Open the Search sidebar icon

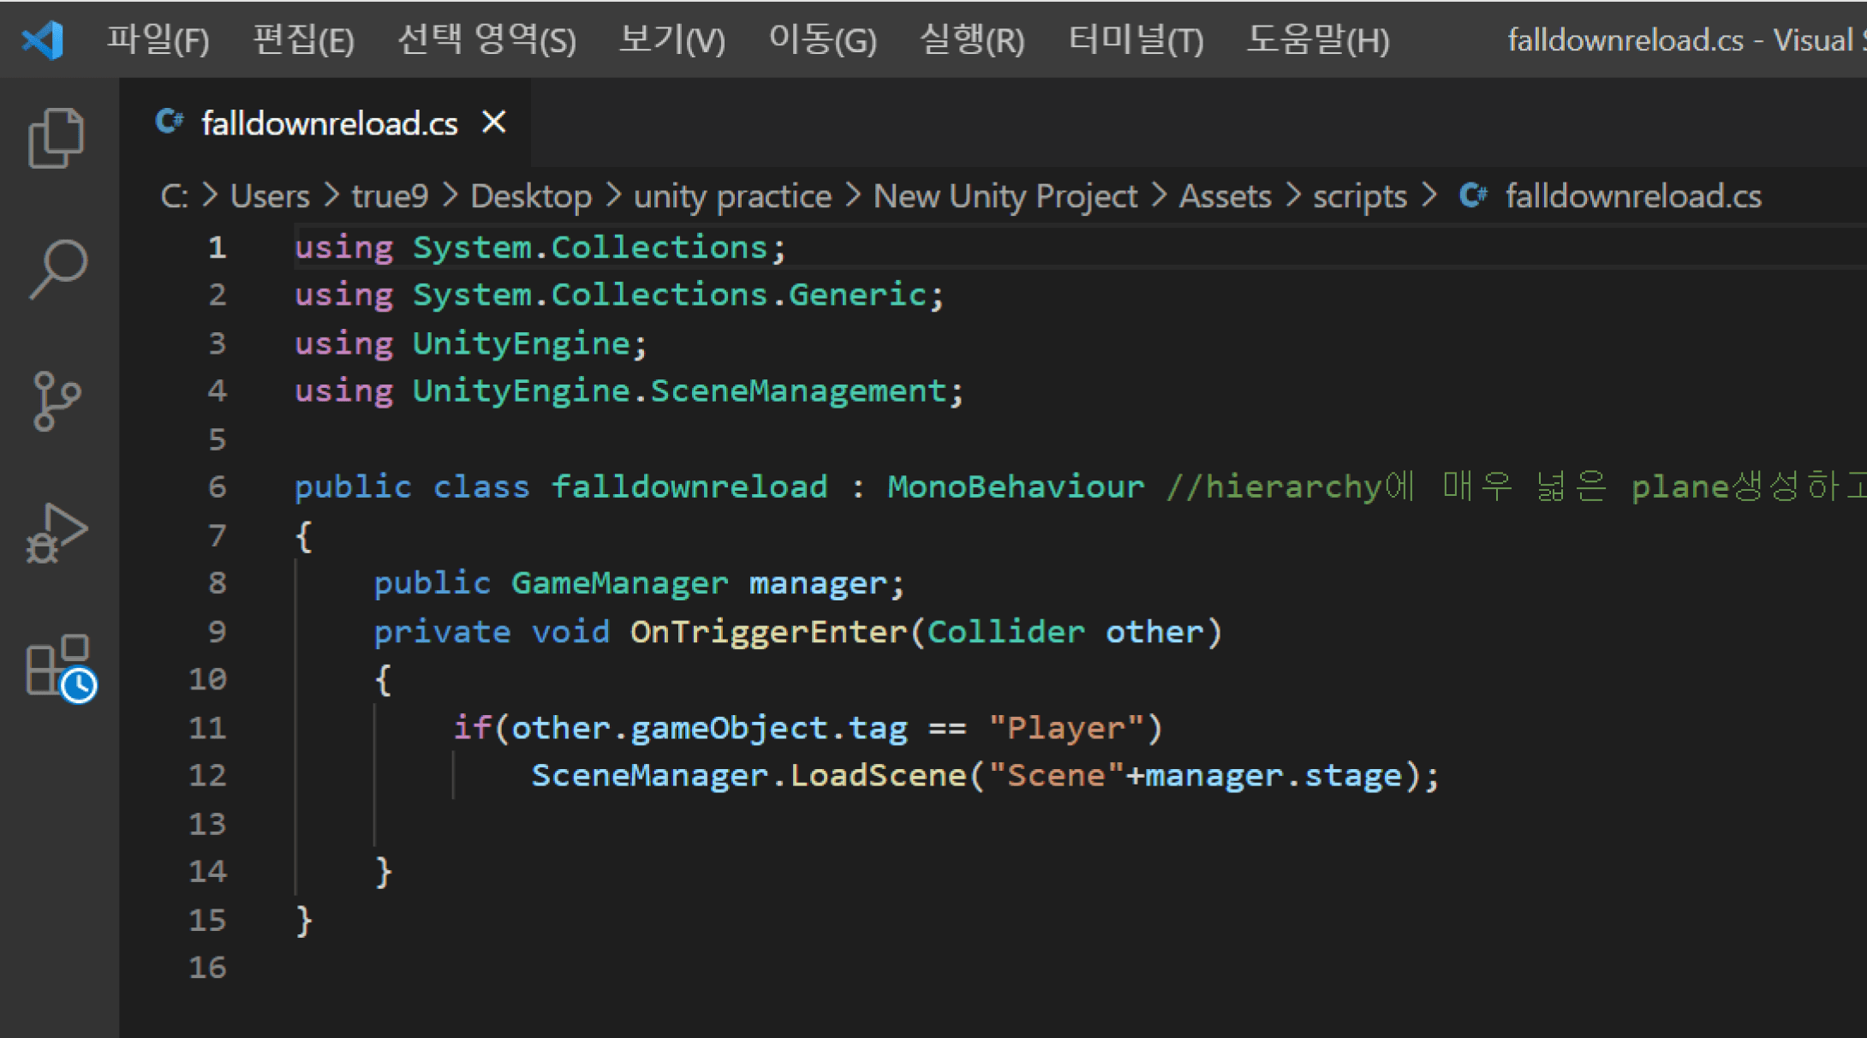[x=57, y=269]
